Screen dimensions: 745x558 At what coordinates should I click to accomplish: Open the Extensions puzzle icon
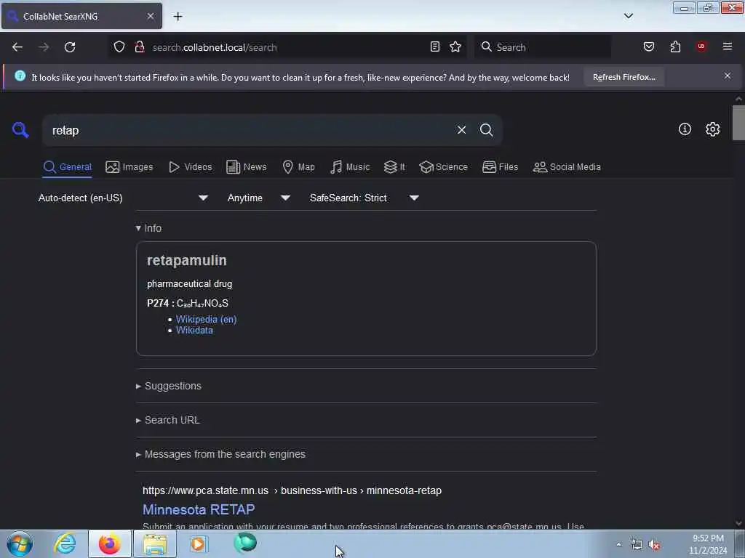675,47
